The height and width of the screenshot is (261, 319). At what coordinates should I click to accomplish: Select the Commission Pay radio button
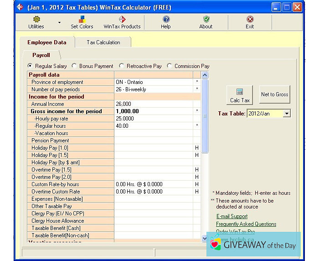170,66
